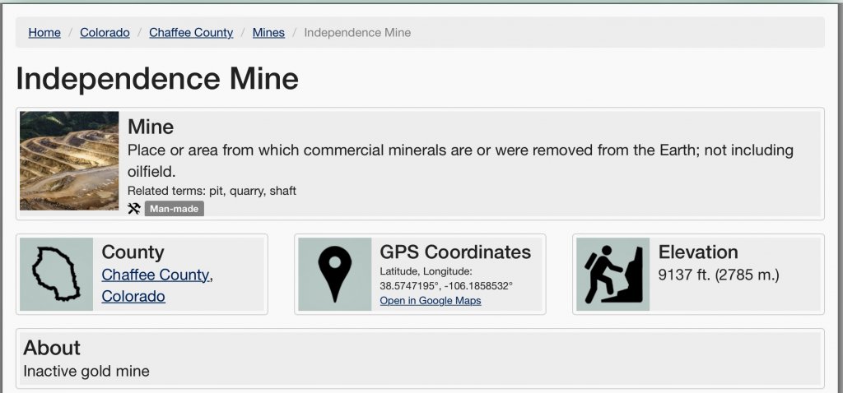Click the Man-made badge

point(174,209)
